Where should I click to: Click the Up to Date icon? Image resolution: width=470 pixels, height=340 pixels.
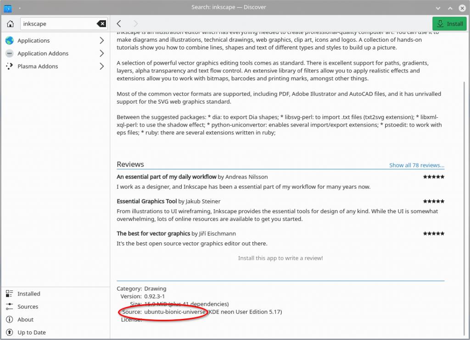tap(9, 332)
